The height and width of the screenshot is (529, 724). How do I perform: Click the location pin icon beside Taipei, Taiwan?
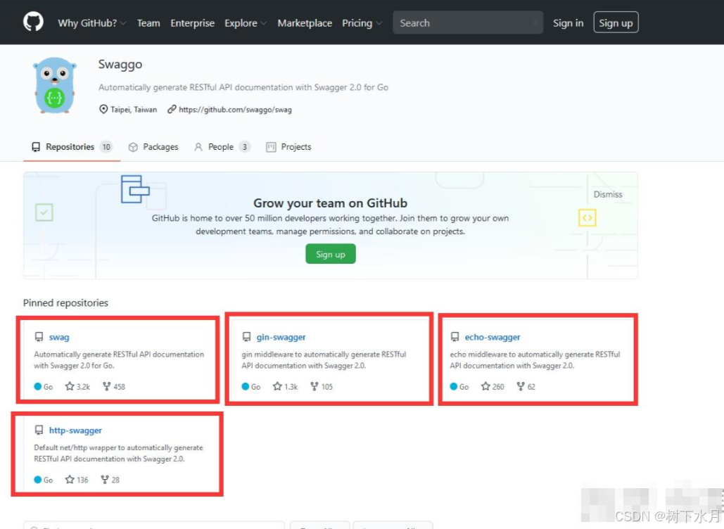103,110
